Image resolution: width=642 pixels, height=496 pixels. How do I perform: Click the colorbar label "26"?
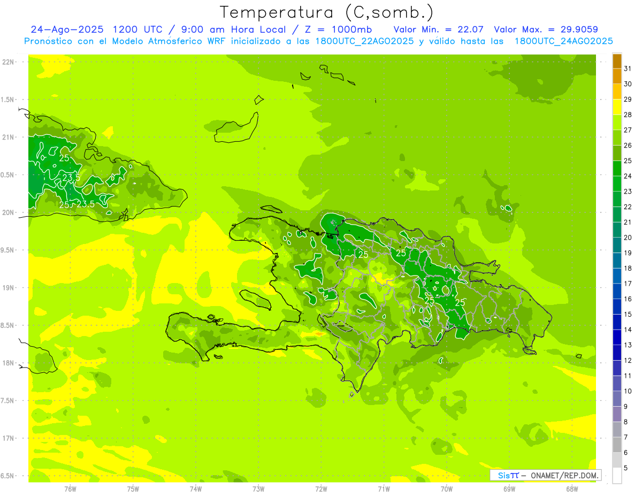(x=628, y=145)
